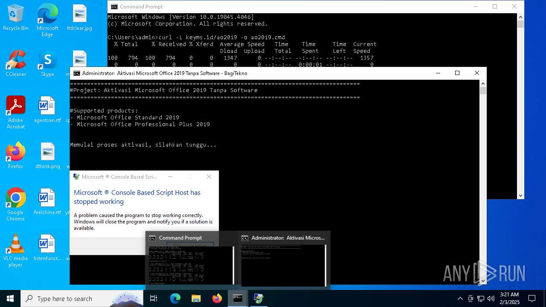Viewport: 546px width, 307px height.
Task: Click Command Prompt taskbar button
Action: (238, 298)
